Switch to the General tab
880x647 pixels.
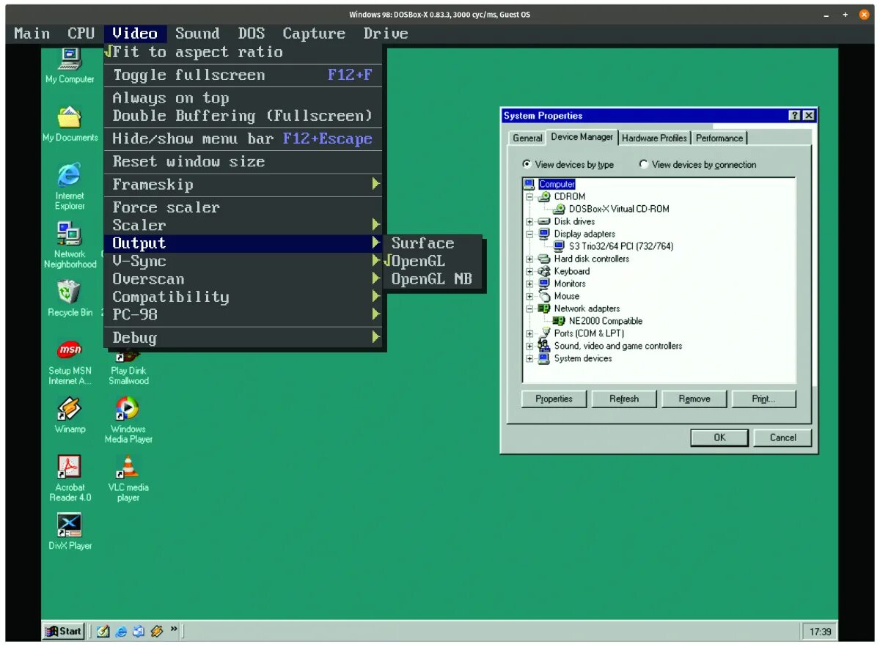click(x=527, y=138)
